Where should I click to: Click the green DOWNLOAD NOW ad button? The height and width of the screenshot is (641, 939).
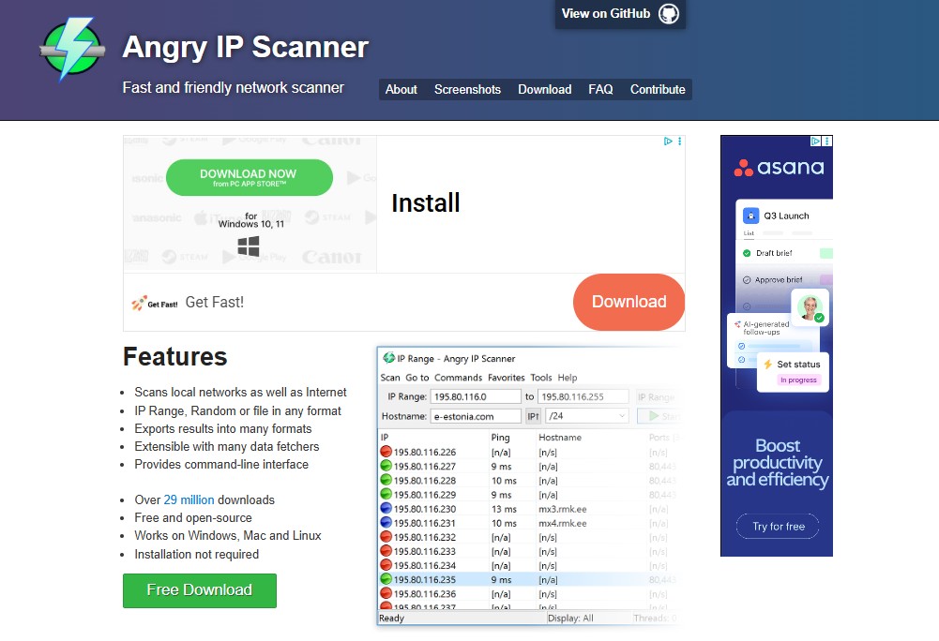(250, 178)
